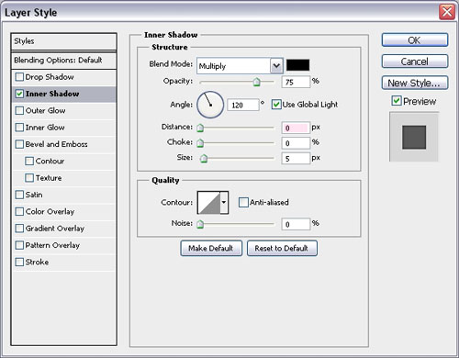Click the Cancel button
Image resolution: width=459 pixels, height=358 pixels.
(x=415, y=62)
